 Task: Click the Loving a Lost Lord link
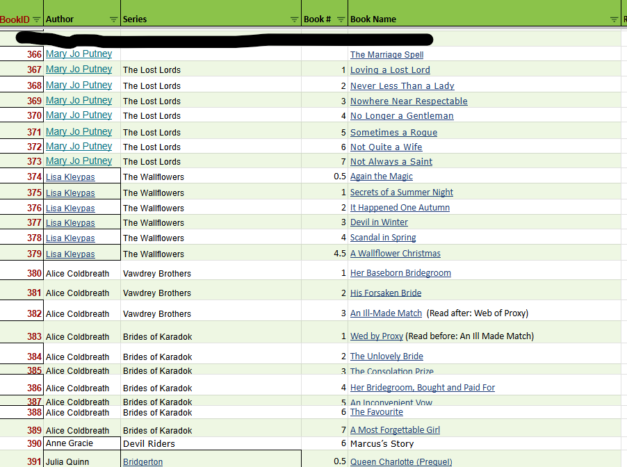[390, 70]
